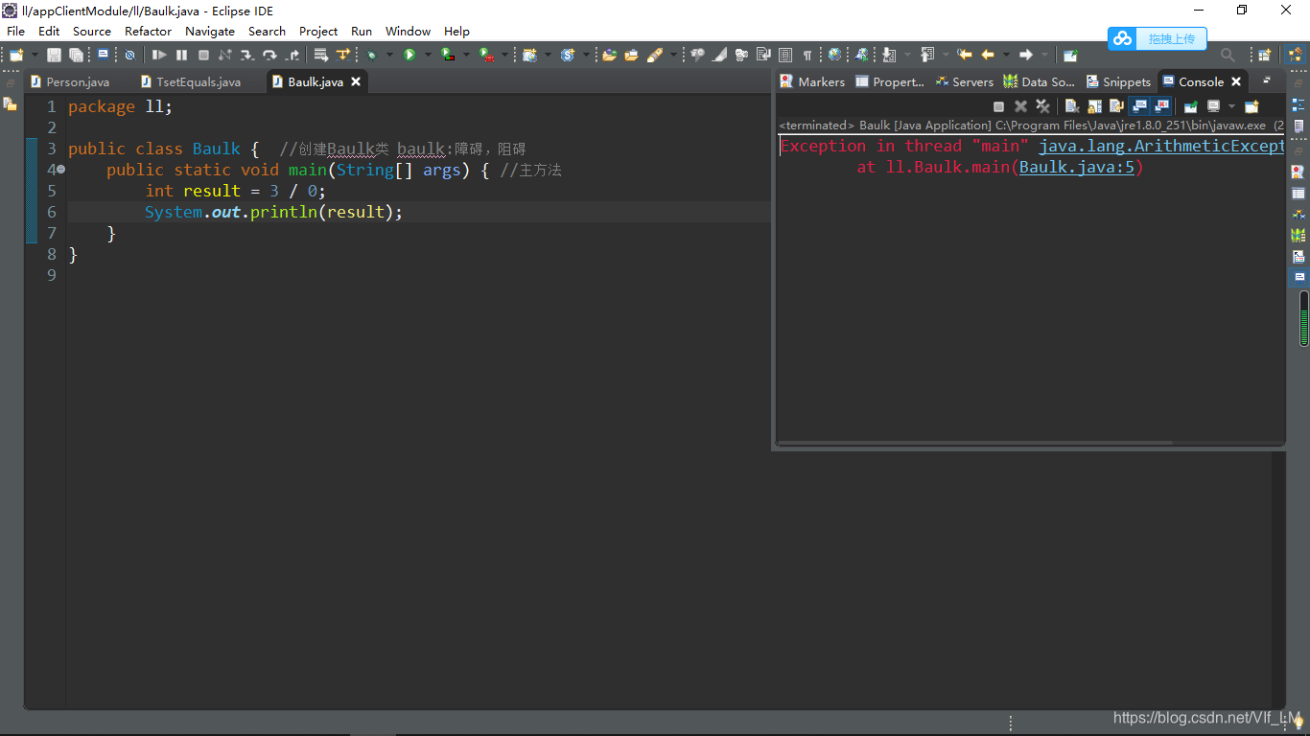Open the Debug dropdown arrow

[389, 55]
